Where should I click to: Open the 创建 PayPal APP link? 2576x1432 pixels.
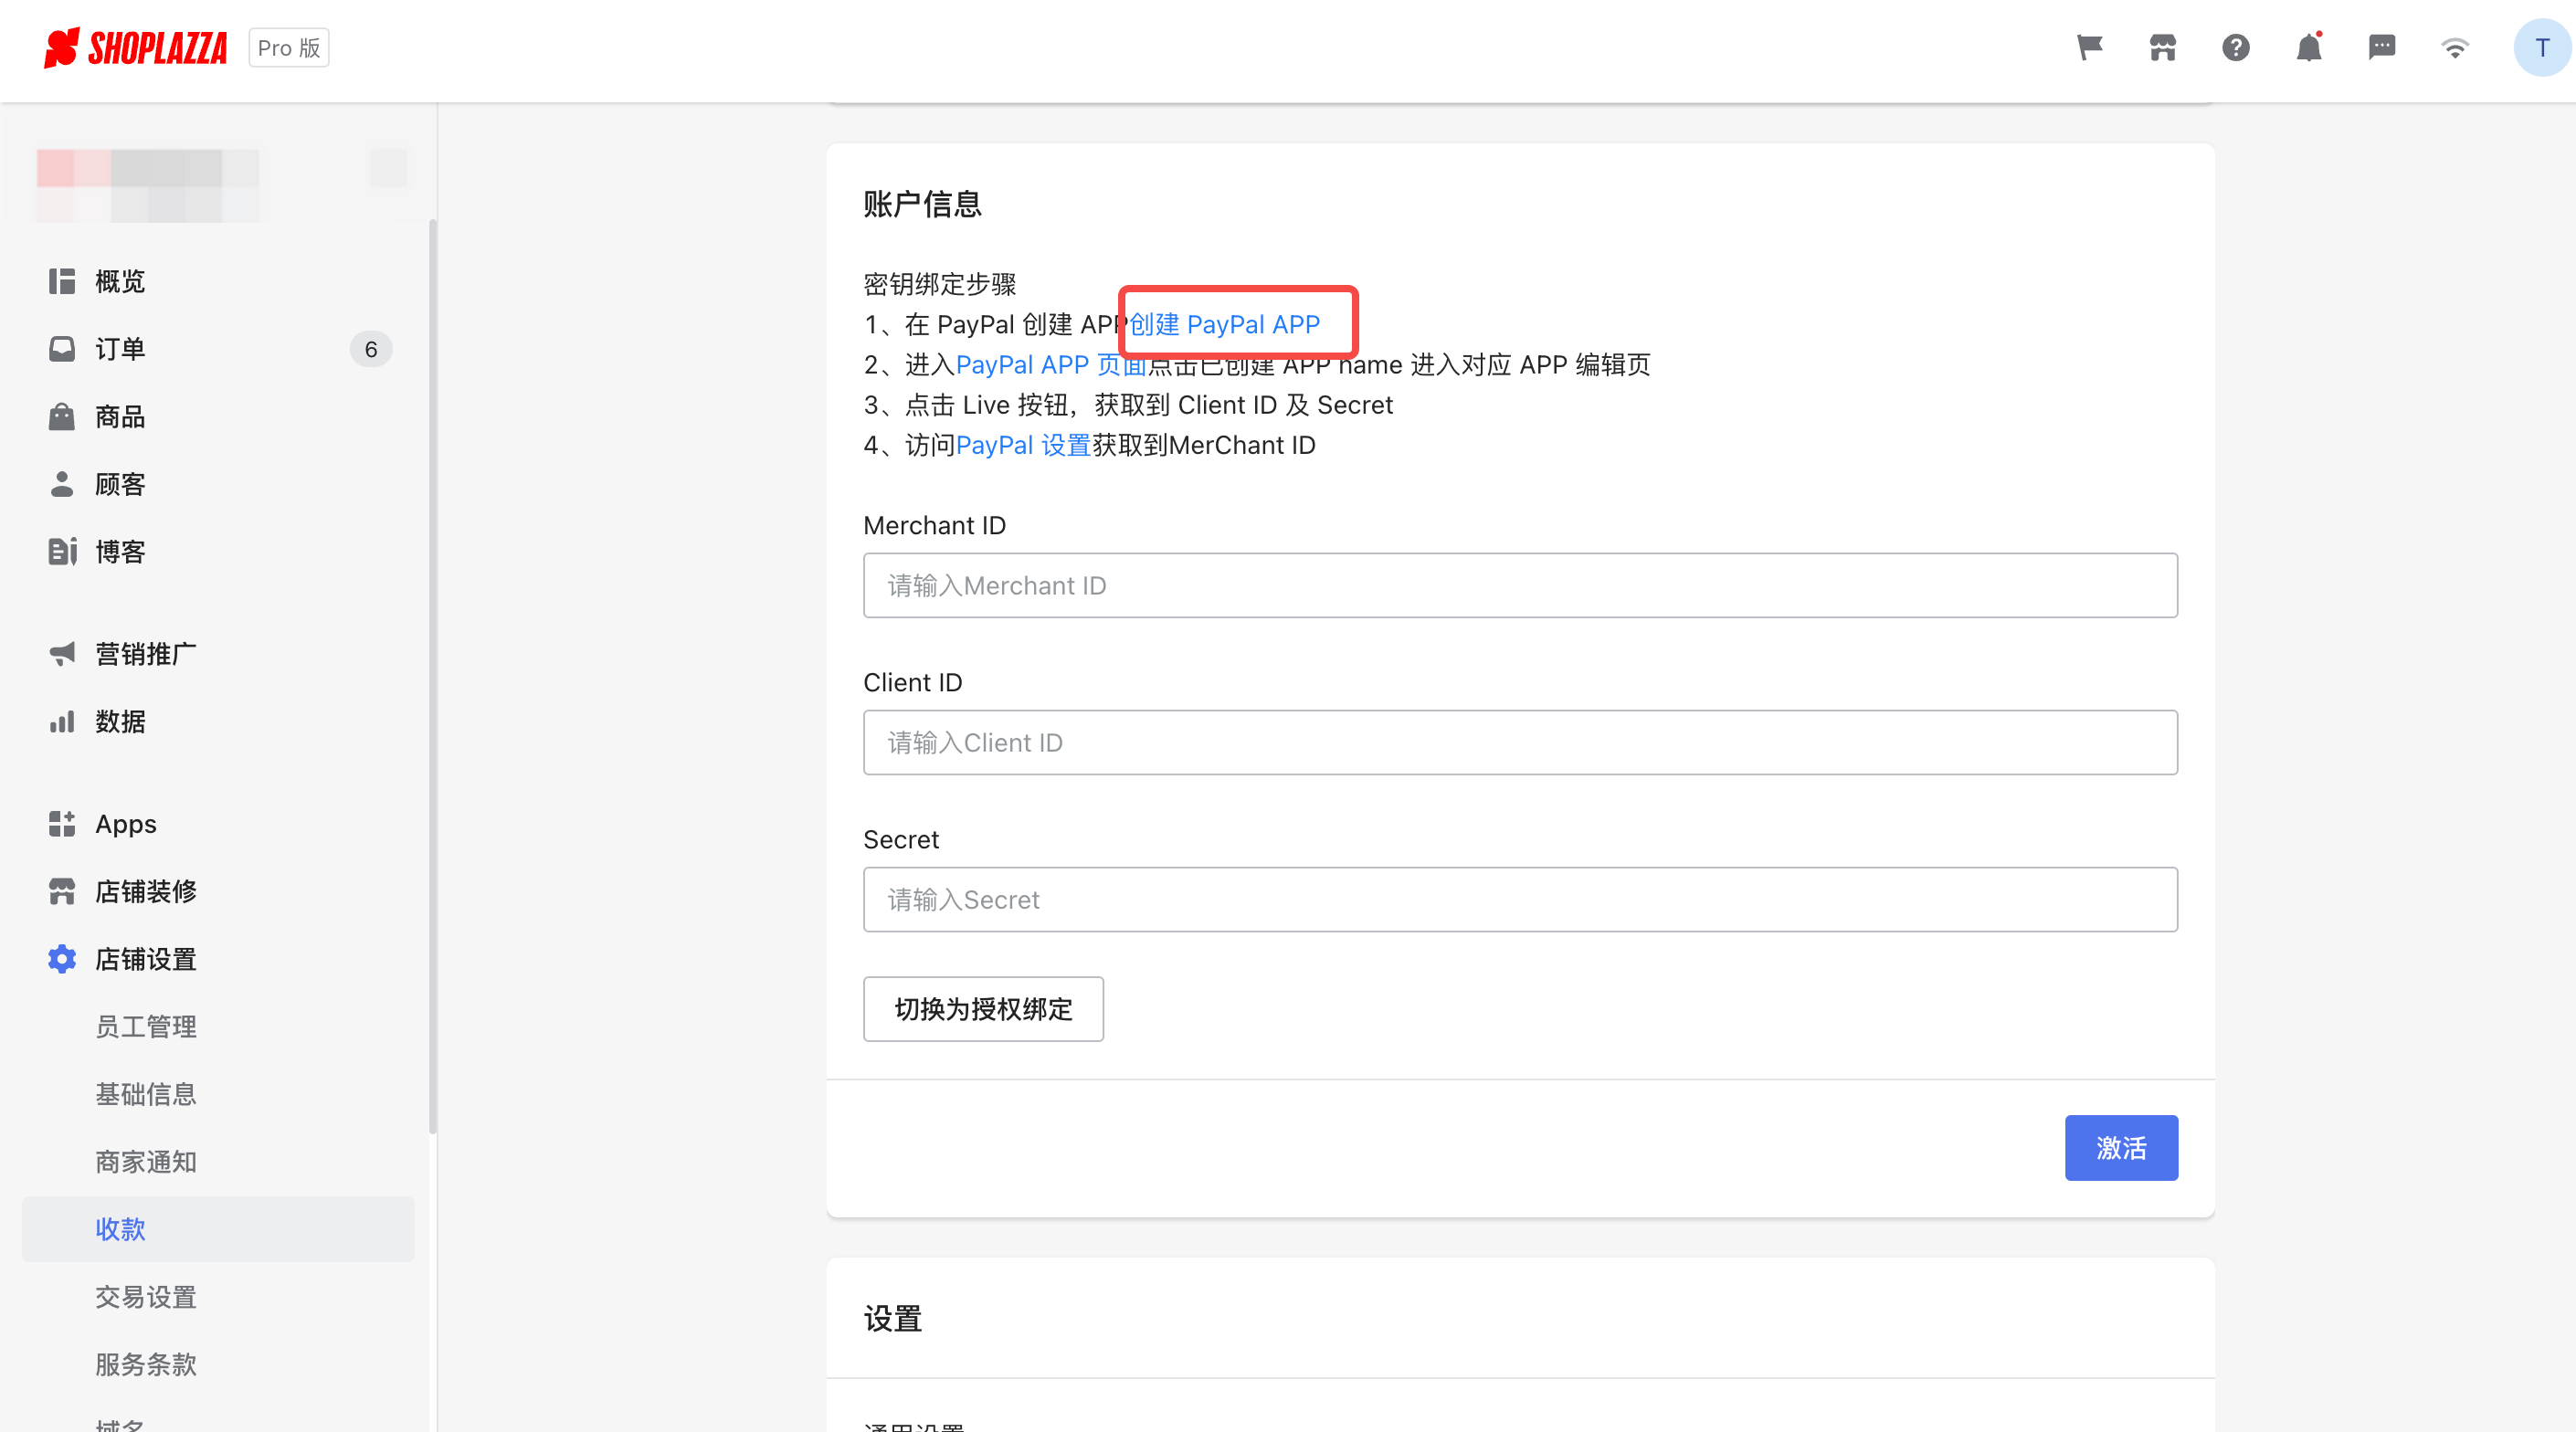1225,324
